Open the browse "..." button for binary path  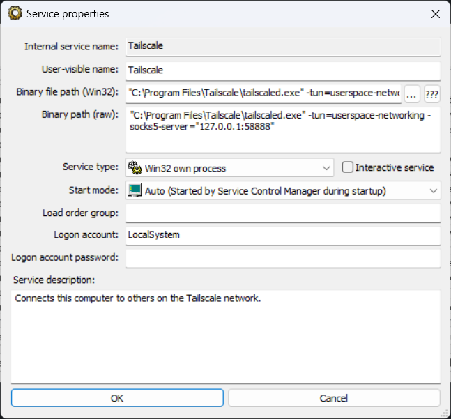(411, 93)
